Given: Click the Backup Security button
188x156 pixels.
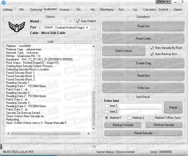Looking at the screenshot, I should 123,125.
